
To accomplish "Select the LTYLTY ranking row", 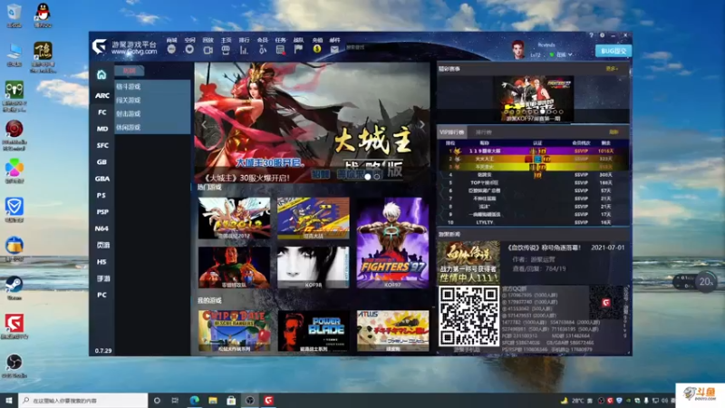I will [533, 222].
